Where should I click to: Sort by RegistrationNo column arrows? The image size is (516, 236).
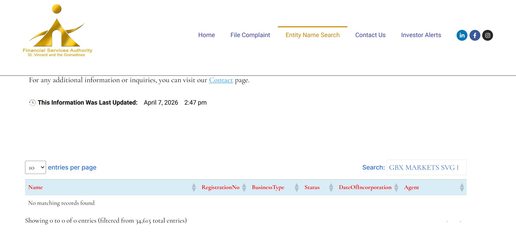point(244,187)
